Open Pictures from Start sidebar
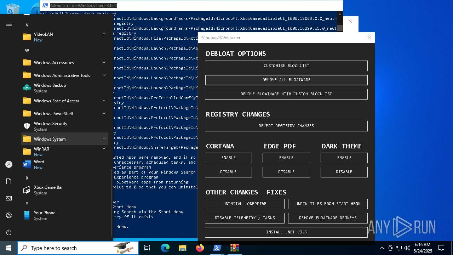This screenshot has height=255, width=453. click(x=9, y=198)
